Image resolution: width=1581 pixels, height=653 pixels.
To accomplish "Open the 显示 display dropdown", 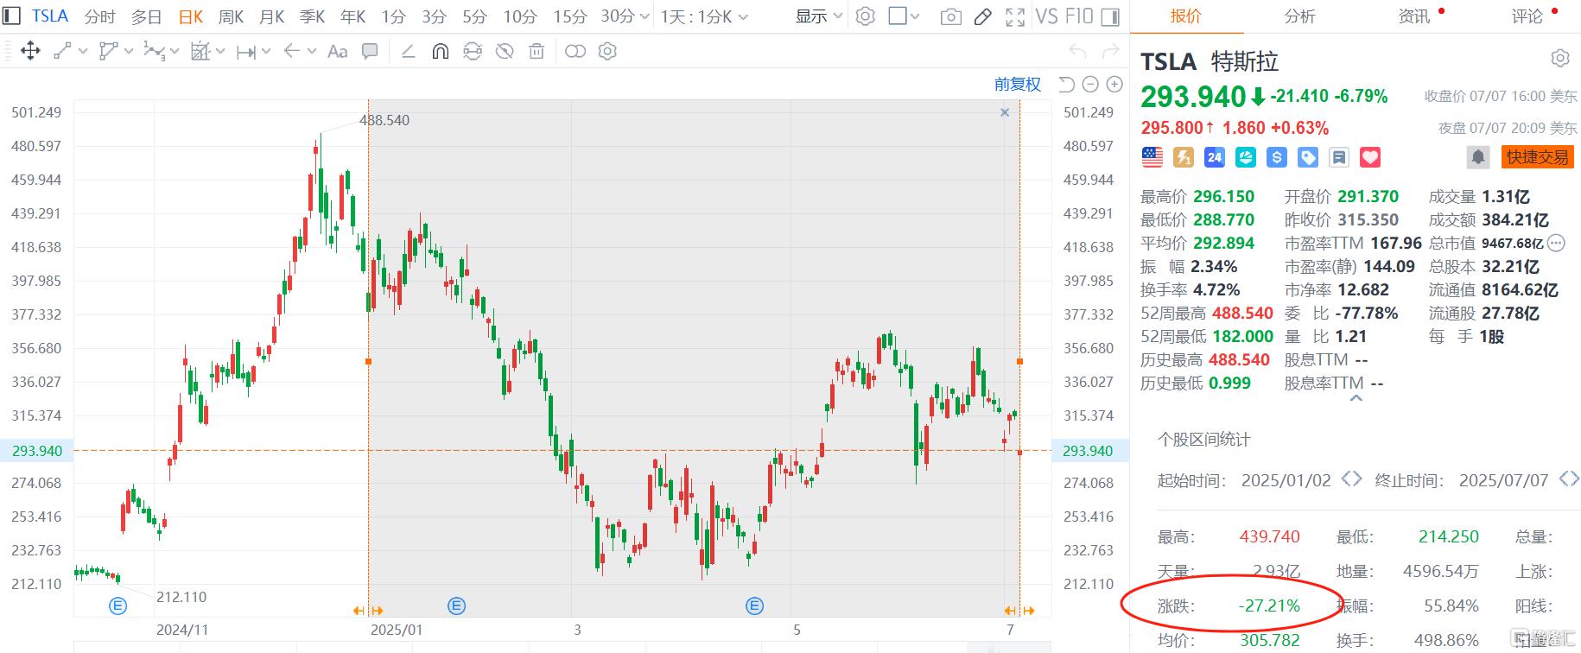I will click(x=819, y=16).
